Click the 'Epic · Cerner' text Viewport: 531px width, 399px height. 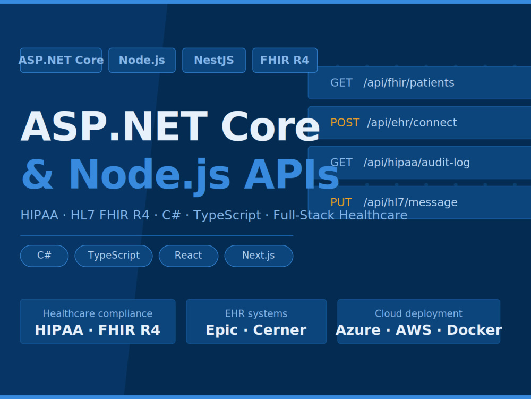click(x=256, y=330)
